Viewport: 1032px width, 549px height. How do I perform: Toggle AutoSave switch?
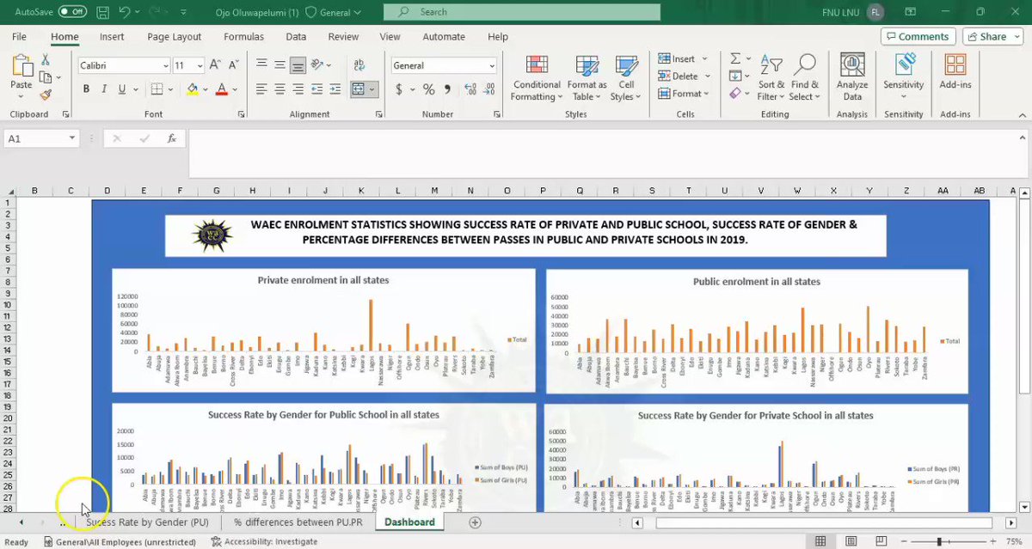72,12
